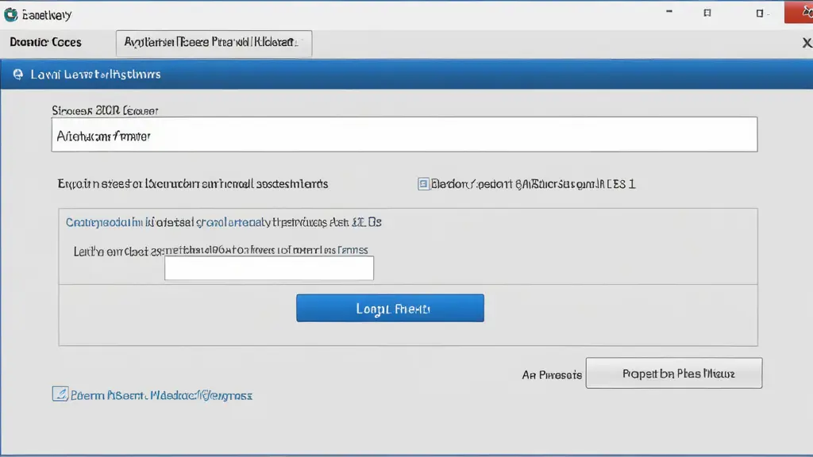This screenshot has height=457, width=813.
Task: Click the "Lavni Lewet" blue header title
Action: 95,75
